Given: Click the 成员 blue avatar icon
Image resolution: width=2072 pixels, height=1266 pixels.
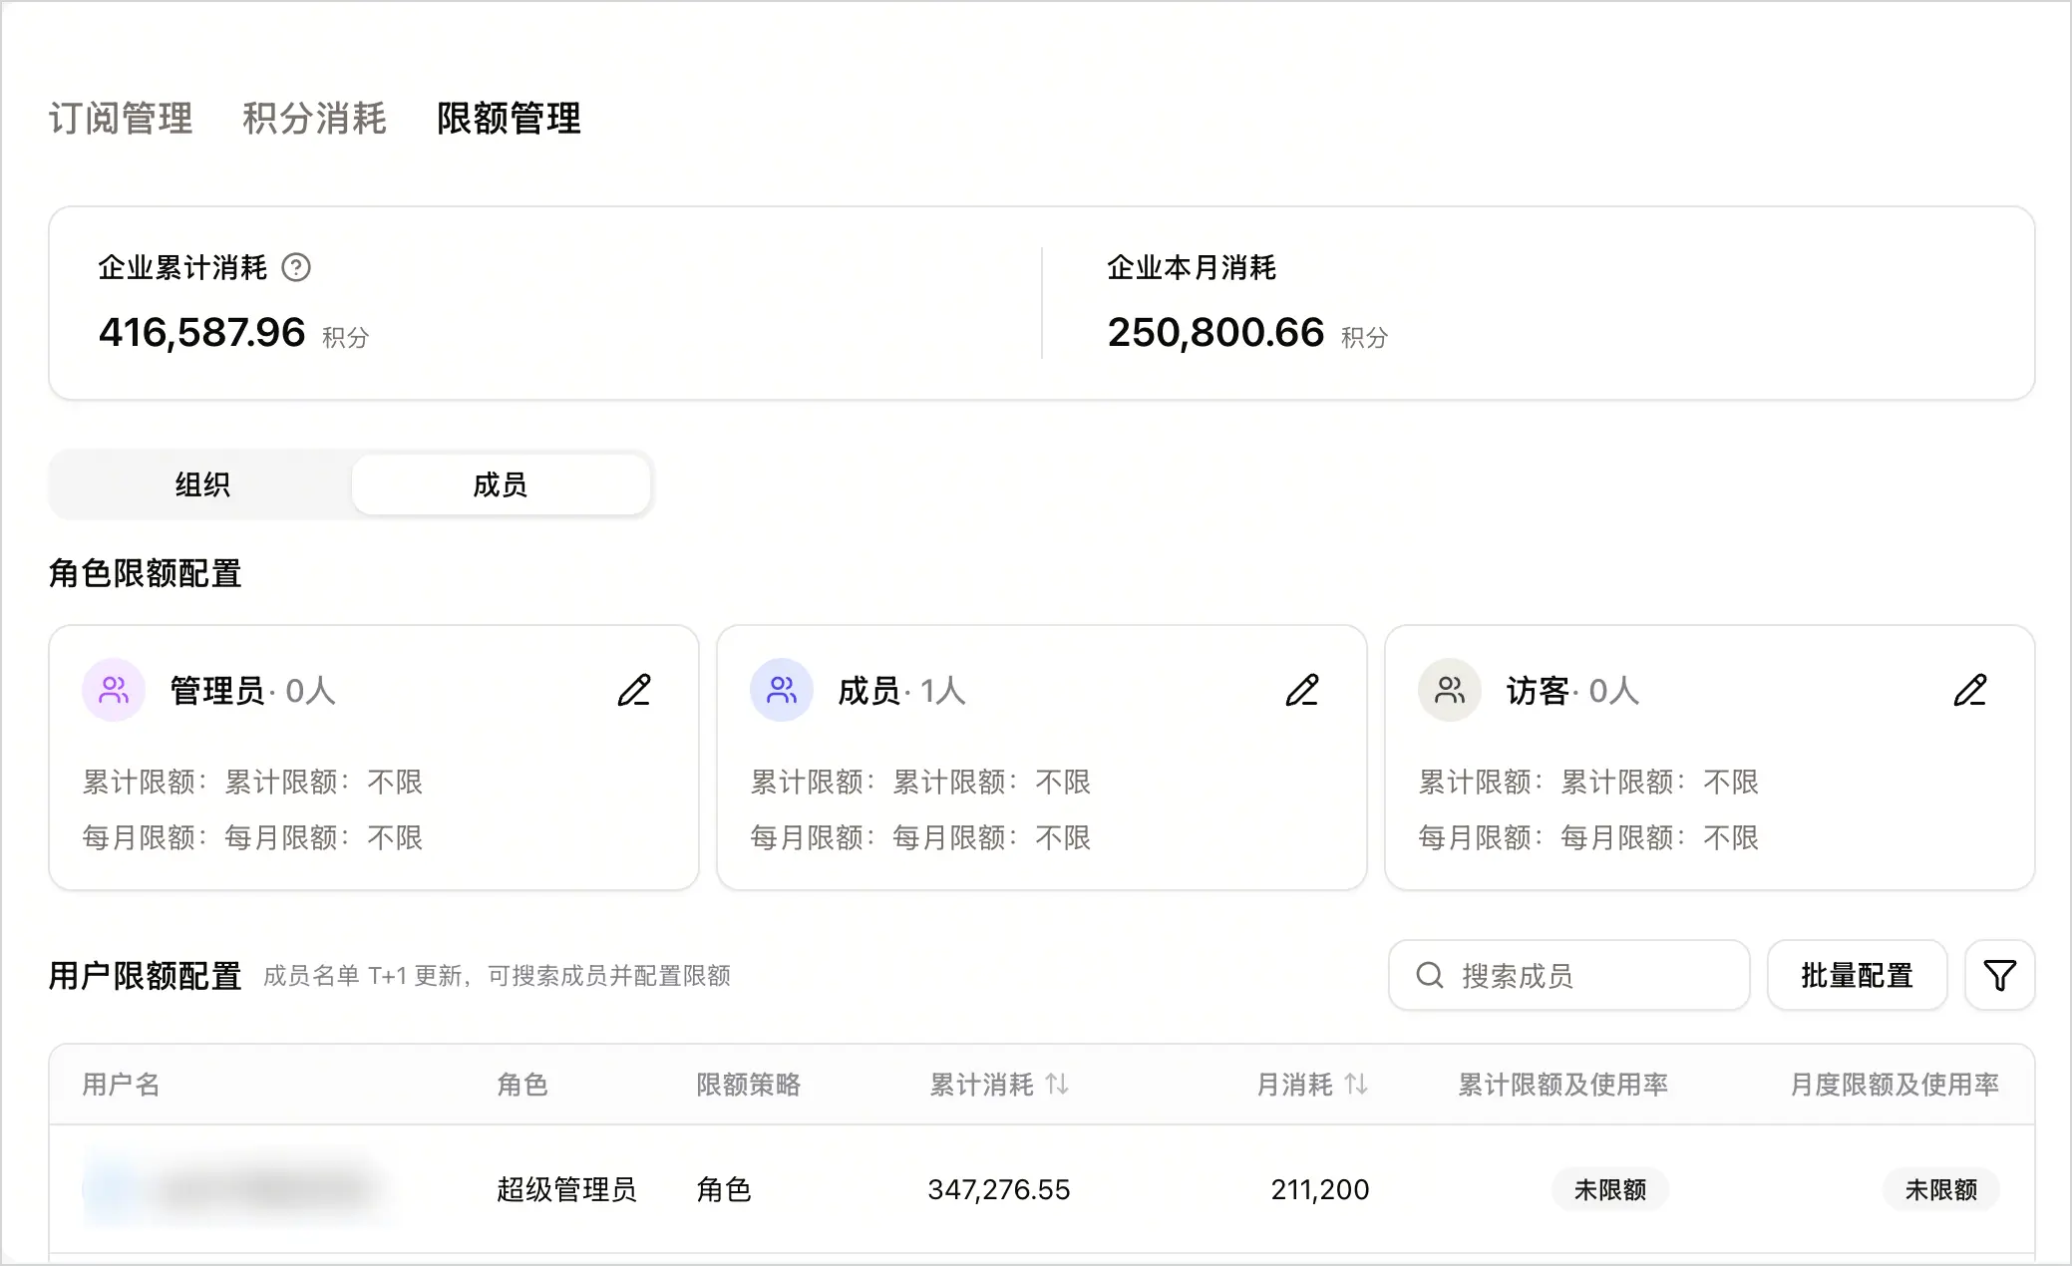Looking at the screenshot, I should click(782, 690).
